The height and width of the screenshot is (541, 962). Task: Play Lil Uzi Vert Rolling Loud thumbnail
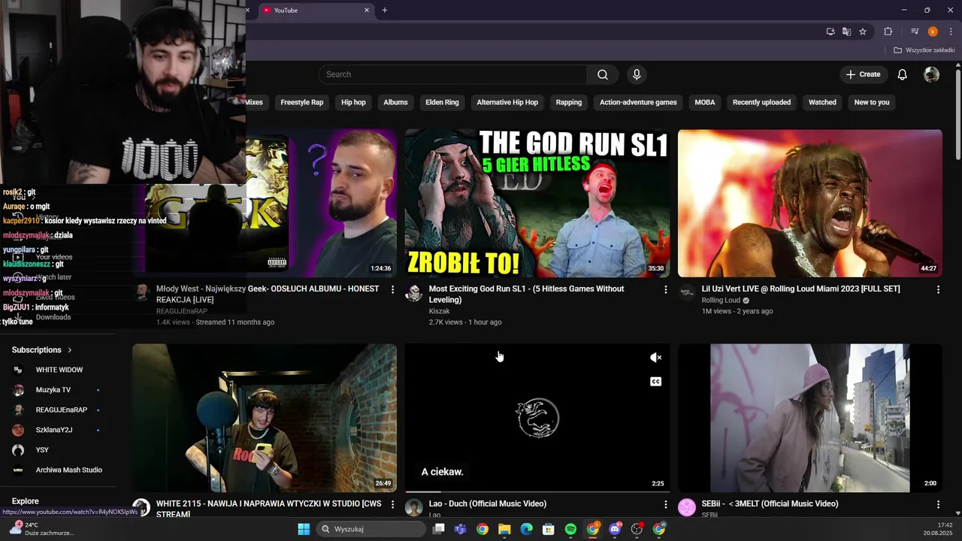(810, 203)
